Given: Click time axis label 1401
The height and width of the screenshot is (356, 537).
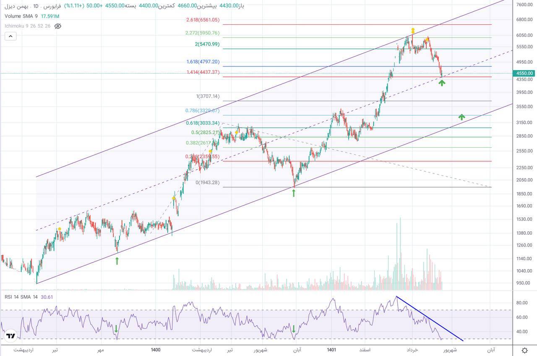Looking at the screenshot, I should point(331,350).
